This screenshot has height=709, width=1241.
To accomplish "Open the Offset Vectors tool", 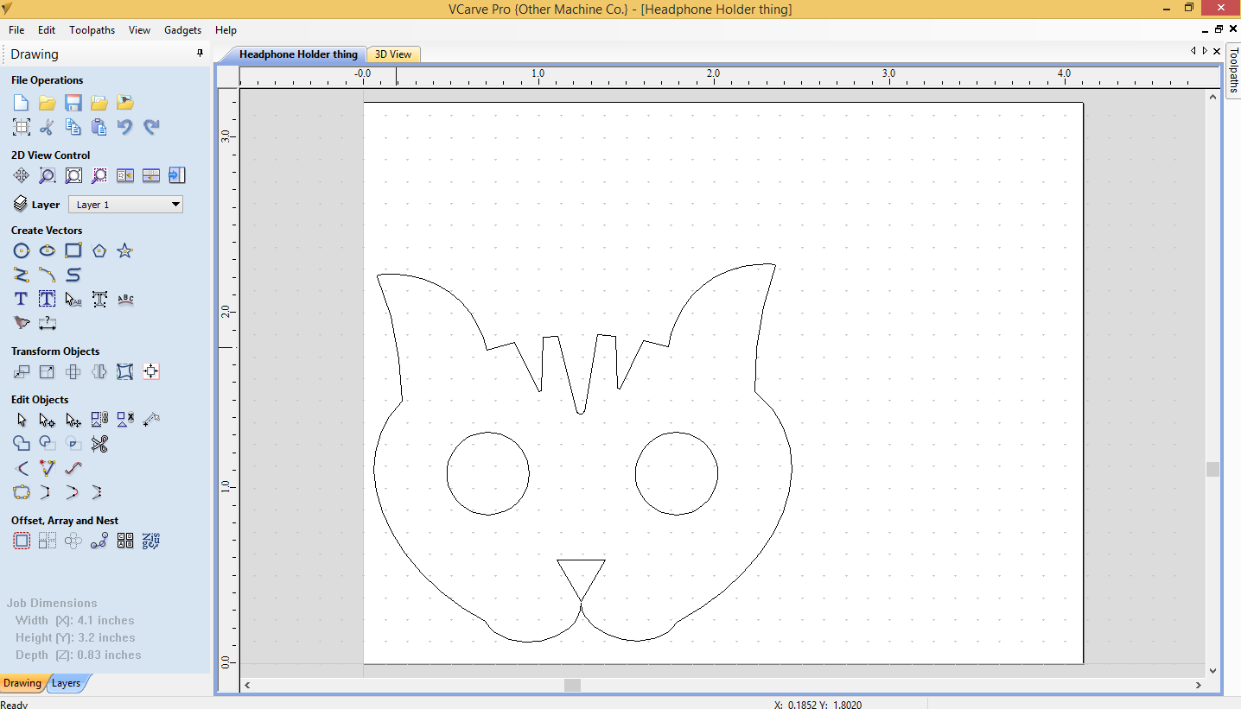I will click(22, 541).
